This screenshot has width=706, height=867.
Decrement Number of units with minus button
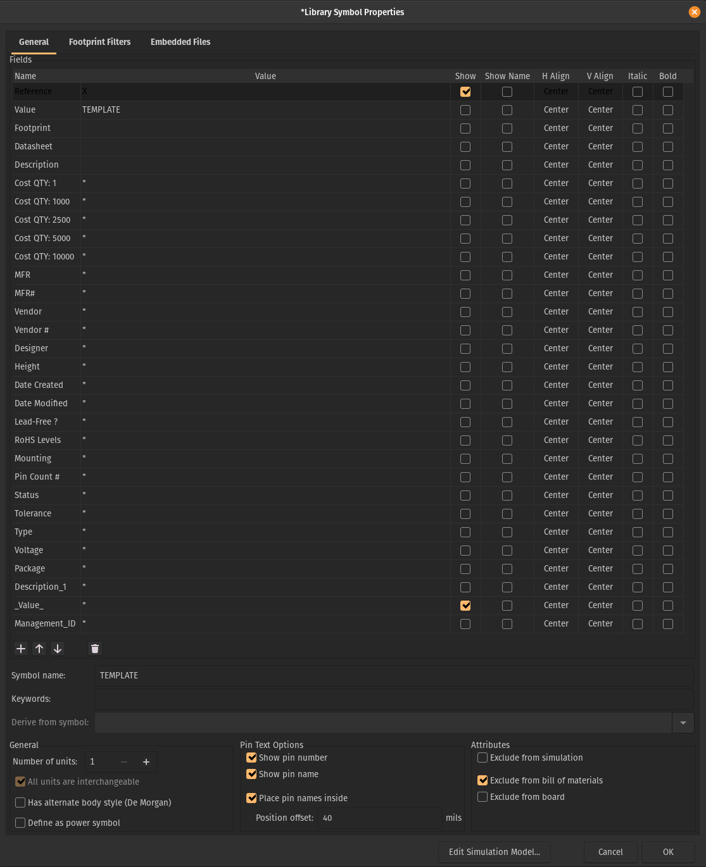pos(123,762)
